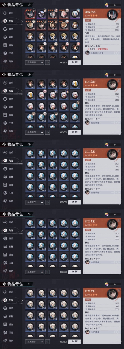Toggle sort direction under the white-haired charm grid

[48, 342]
